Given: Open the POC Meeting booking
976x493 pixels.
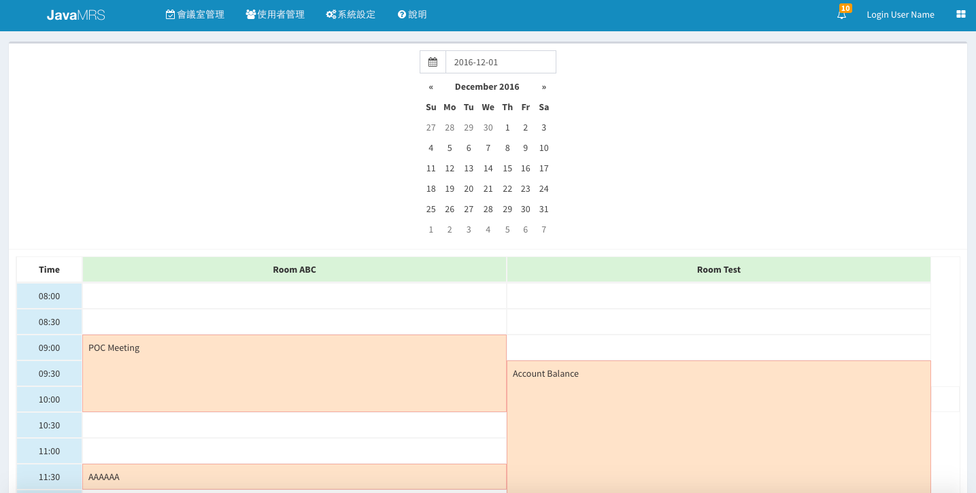Looking at the screenshot, I should [x=295, y=373].
